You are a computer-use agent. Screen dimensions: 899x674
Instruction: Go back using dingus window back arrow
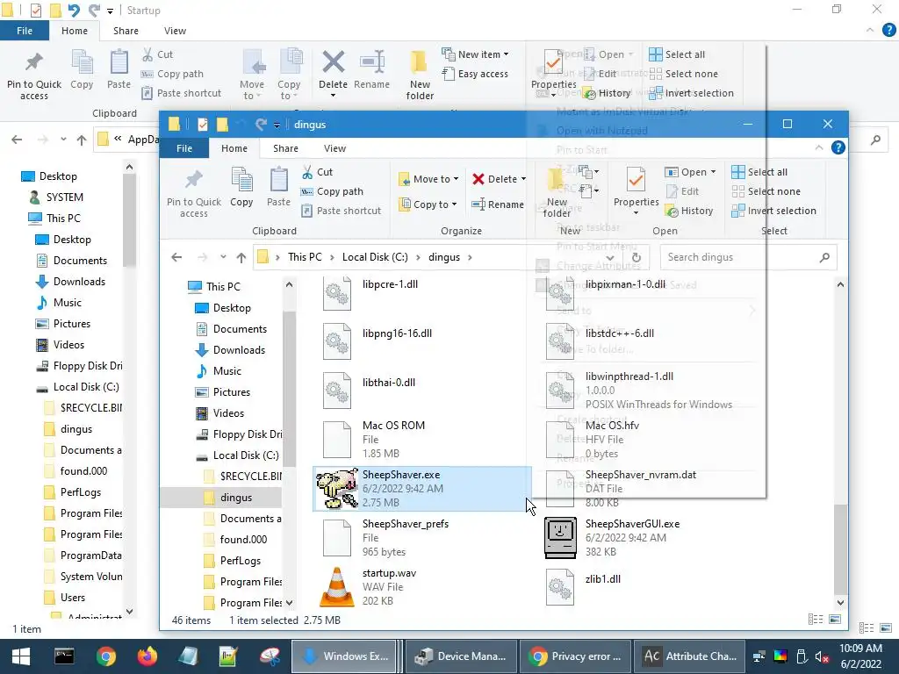point(176,257)
